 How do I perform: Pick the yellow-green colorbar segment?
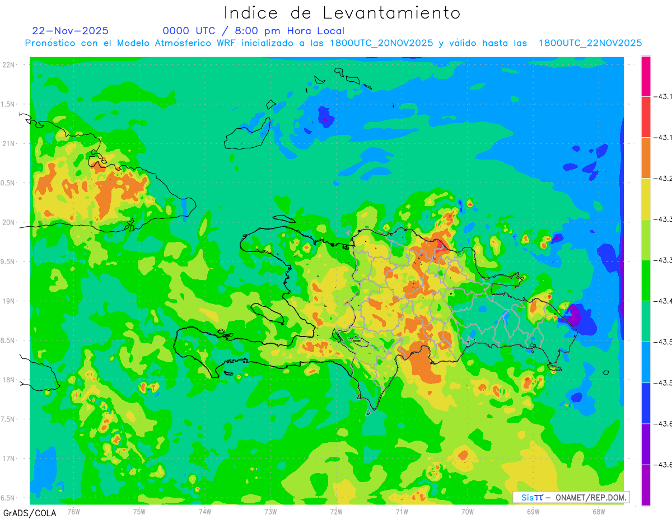coord(646,240)
